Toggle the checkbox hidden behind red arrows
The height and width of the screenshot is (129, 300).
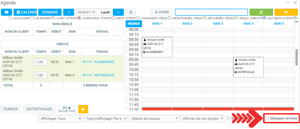coord(228,118)
